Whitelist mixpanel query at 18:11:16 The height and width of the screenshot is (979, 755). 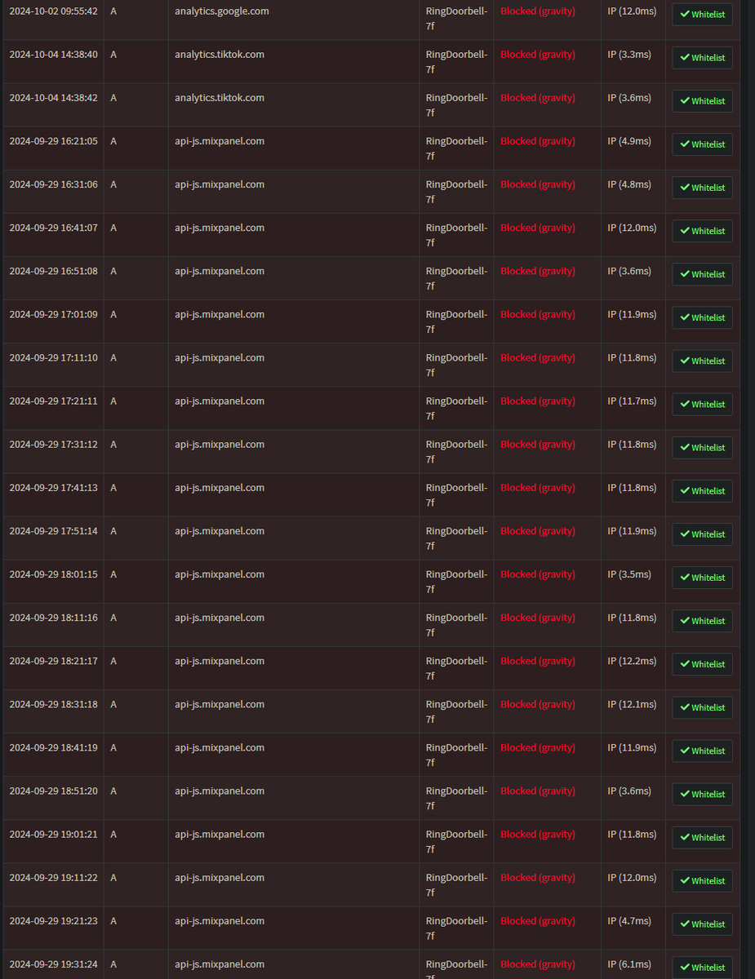click(702, 621)
